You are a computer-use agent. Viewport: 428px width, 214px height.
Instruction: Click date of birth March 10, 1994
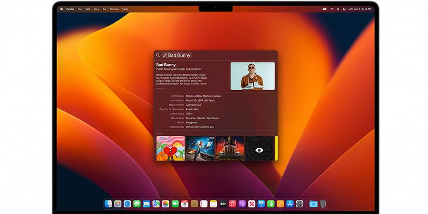201,101
